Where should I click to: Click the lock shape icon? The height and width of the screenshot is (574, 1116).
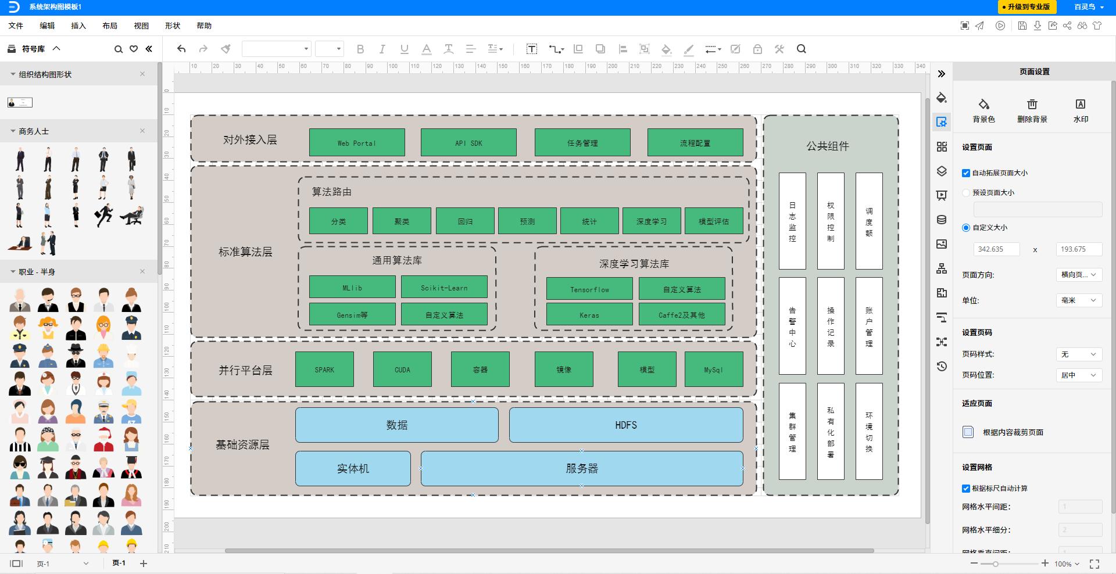[757, 49]
